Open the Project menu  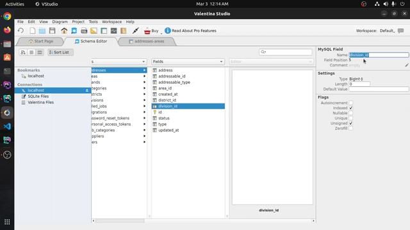[x=78, y=22]
